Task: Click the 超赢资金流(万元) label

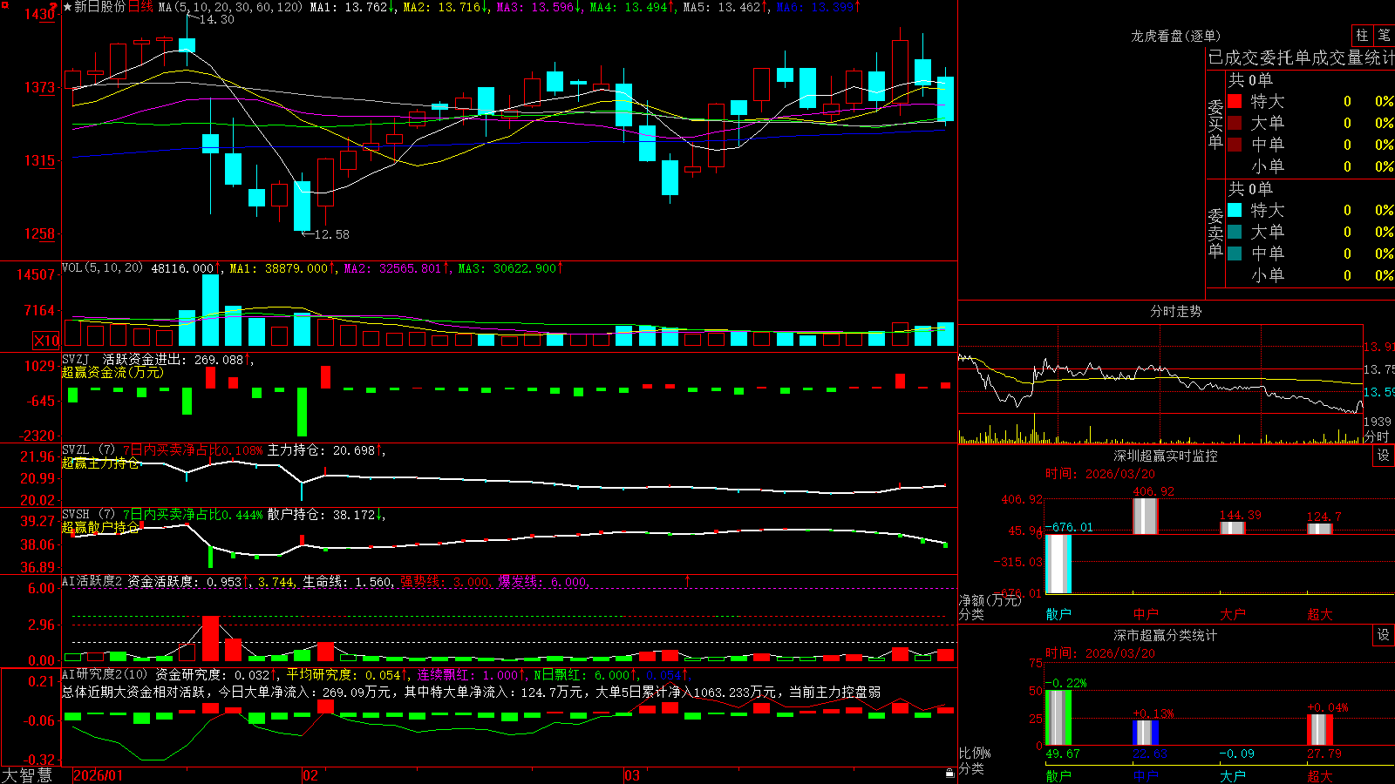Action: pos(112,372)
